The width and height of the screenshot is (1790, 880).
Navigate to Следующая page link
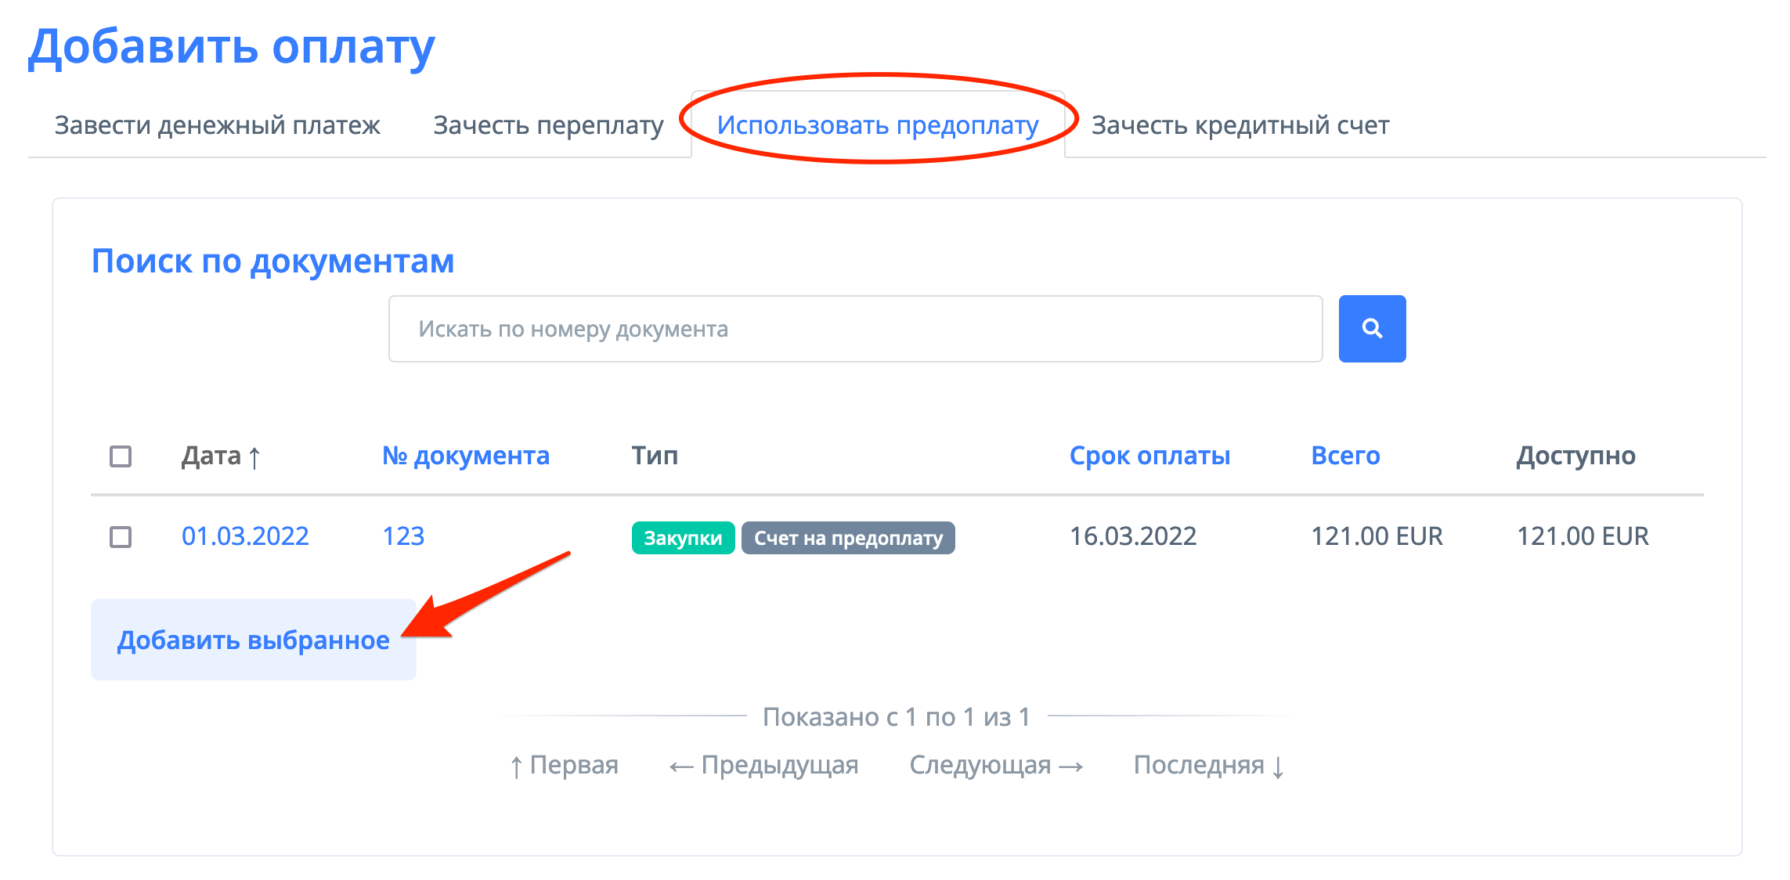coord(995,765)
